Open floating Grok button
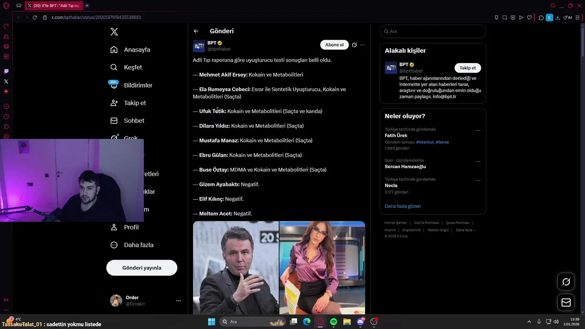Screen dimensions: 585x329 [x=566, y=282]
